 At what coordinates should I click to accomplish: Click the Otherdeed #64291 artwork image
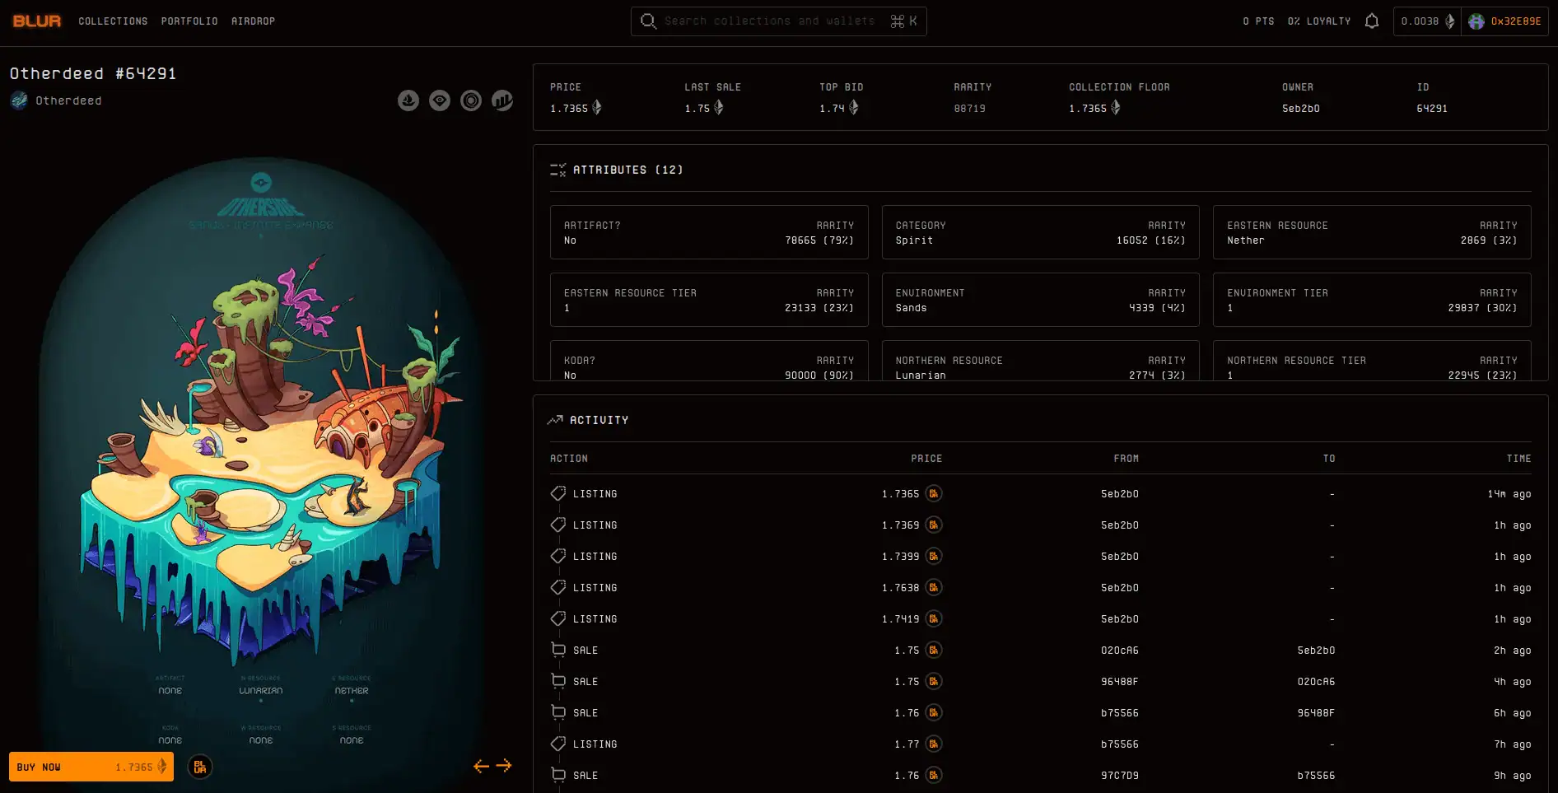pyautogui.click(x=261, y=461)
